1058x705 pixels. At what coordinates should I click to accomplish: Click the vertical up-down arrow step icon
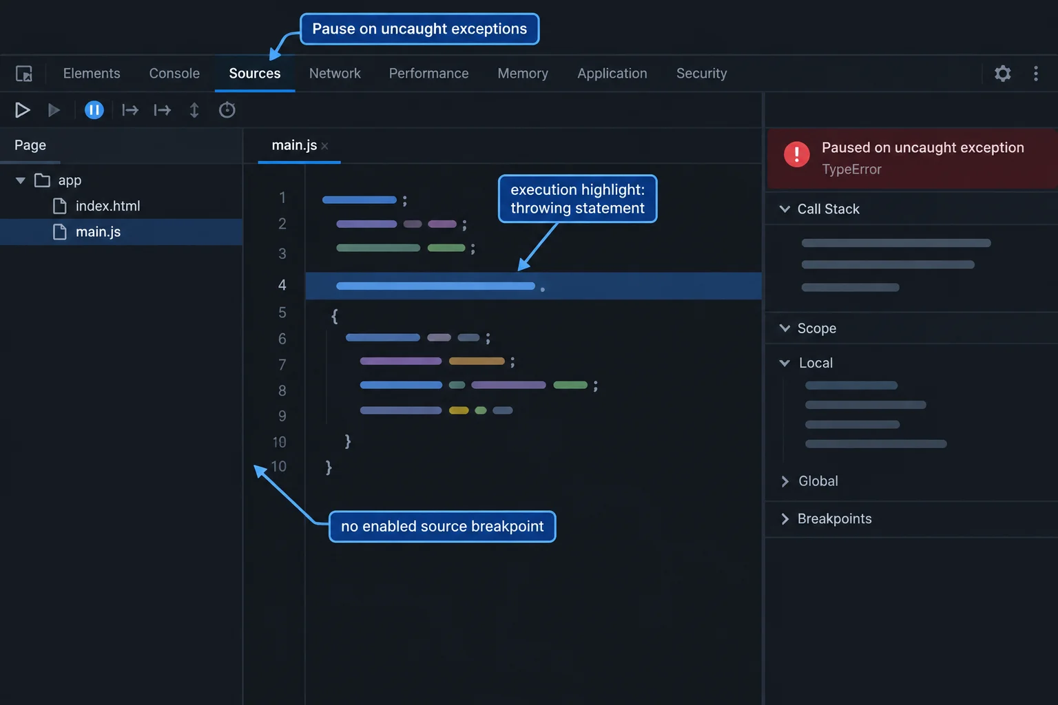coord(194,110)
